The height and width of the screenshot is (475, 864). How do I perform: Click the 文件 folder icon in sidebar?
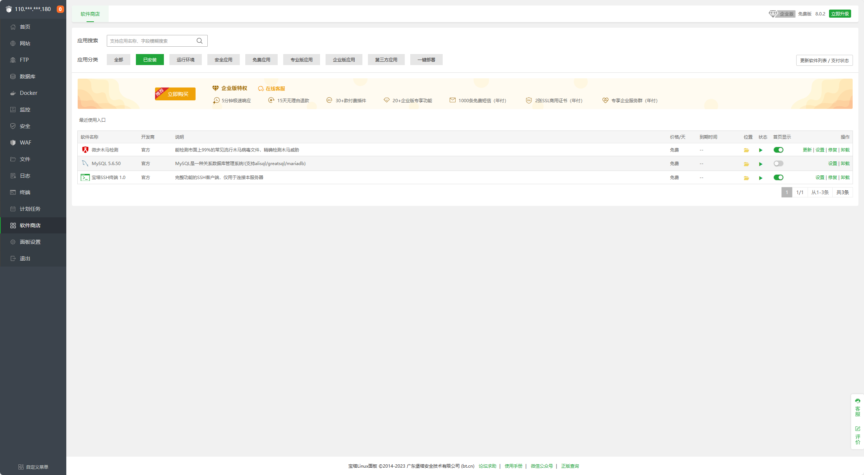pos(13,159)
